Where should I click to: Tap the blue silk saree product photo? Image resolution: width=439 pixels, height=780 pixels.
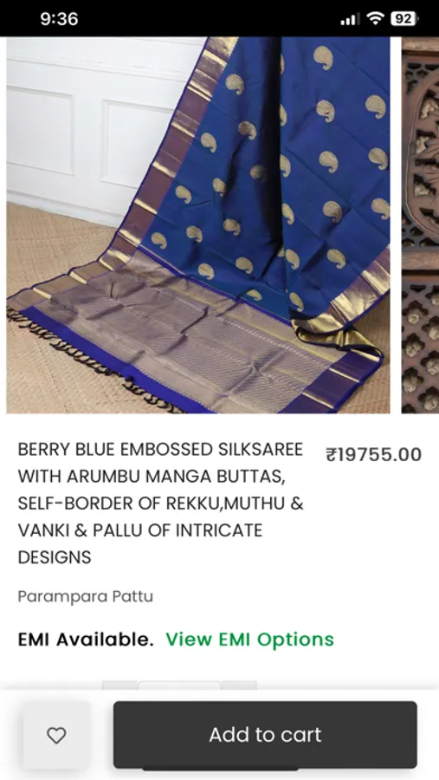[x=198, y=224]
